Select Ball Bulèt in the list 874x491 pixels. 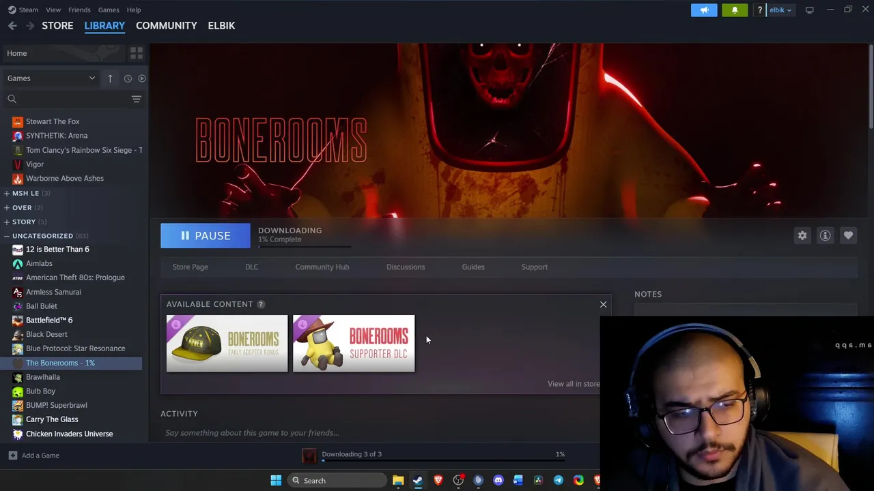click(x=42, y=306)
